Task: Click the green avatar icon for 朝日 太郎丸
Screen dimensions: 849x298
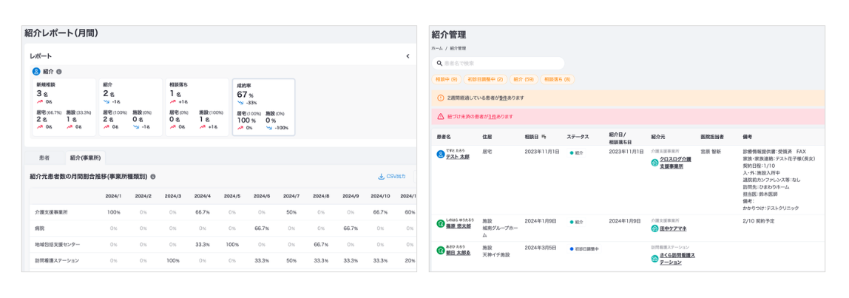Action: pos(440,250)
